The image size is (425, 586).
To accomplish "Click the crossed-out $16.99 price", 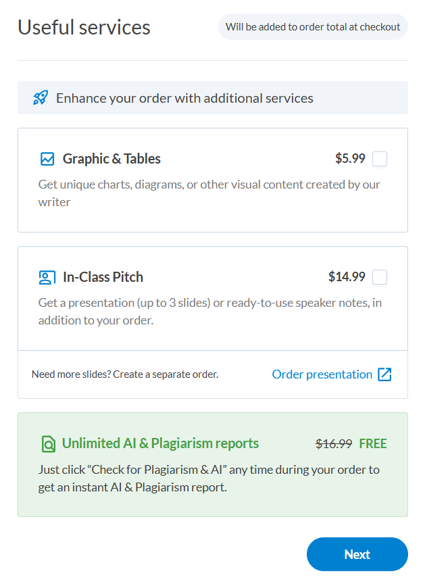I will [x=334, y=444].
